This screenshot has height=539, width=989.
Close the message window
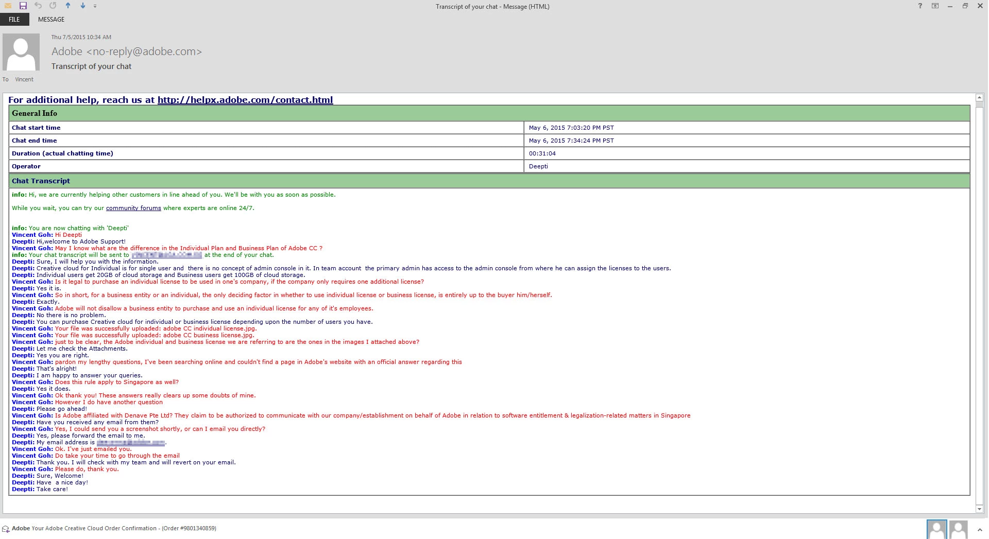(x=980, y=6)
